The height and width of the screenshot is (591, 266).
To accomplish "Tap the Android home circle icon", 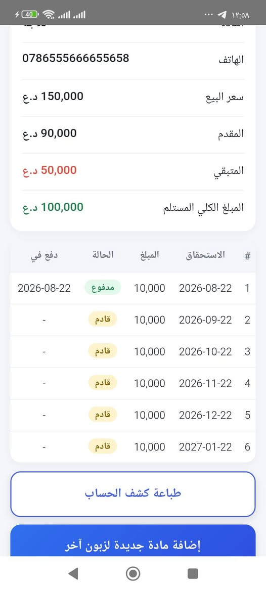I will pyautogui.click(x=132, y=574).
